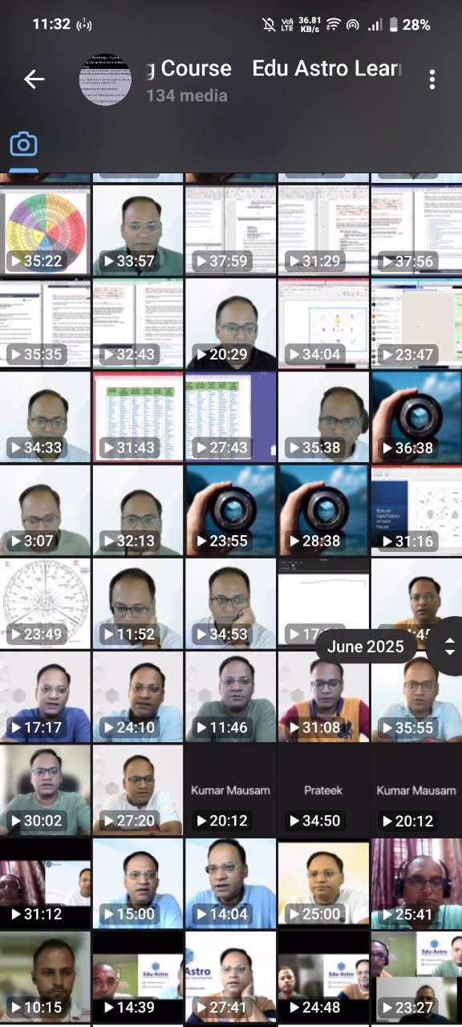The width and height of the screenshot is (462, 1027).
Task: Play the Prateek 34:50 video
Action: [x=324, y=790]
